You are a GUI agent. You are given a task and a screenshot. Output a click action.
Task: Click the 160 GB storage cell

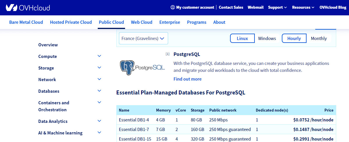tap(197, 129)
